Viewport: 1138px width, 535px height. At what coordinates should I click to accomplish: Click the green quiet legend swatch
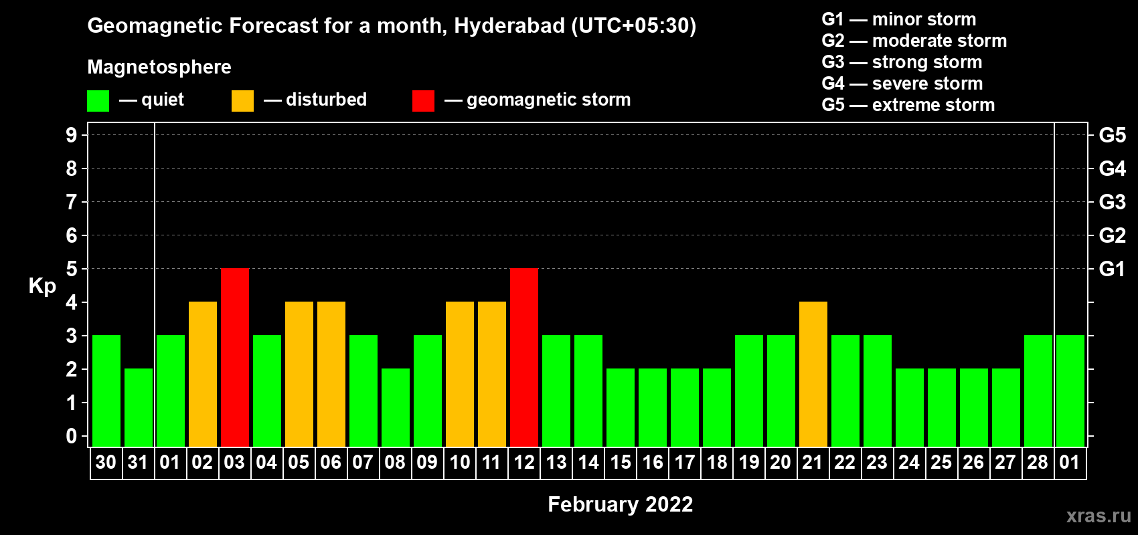point(98,101)
